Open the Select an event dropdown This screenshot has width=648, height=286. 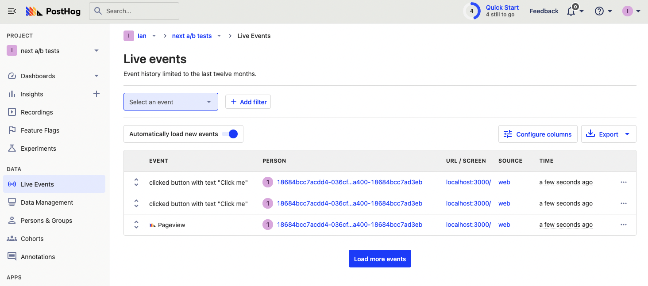click(x=170, y=102)
